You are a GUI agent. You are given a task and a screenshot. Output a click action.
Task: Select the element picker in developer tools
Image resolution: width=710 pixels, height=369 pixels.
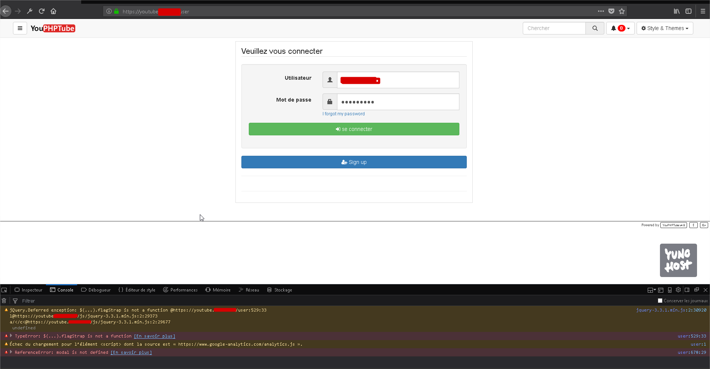(4, 290)
